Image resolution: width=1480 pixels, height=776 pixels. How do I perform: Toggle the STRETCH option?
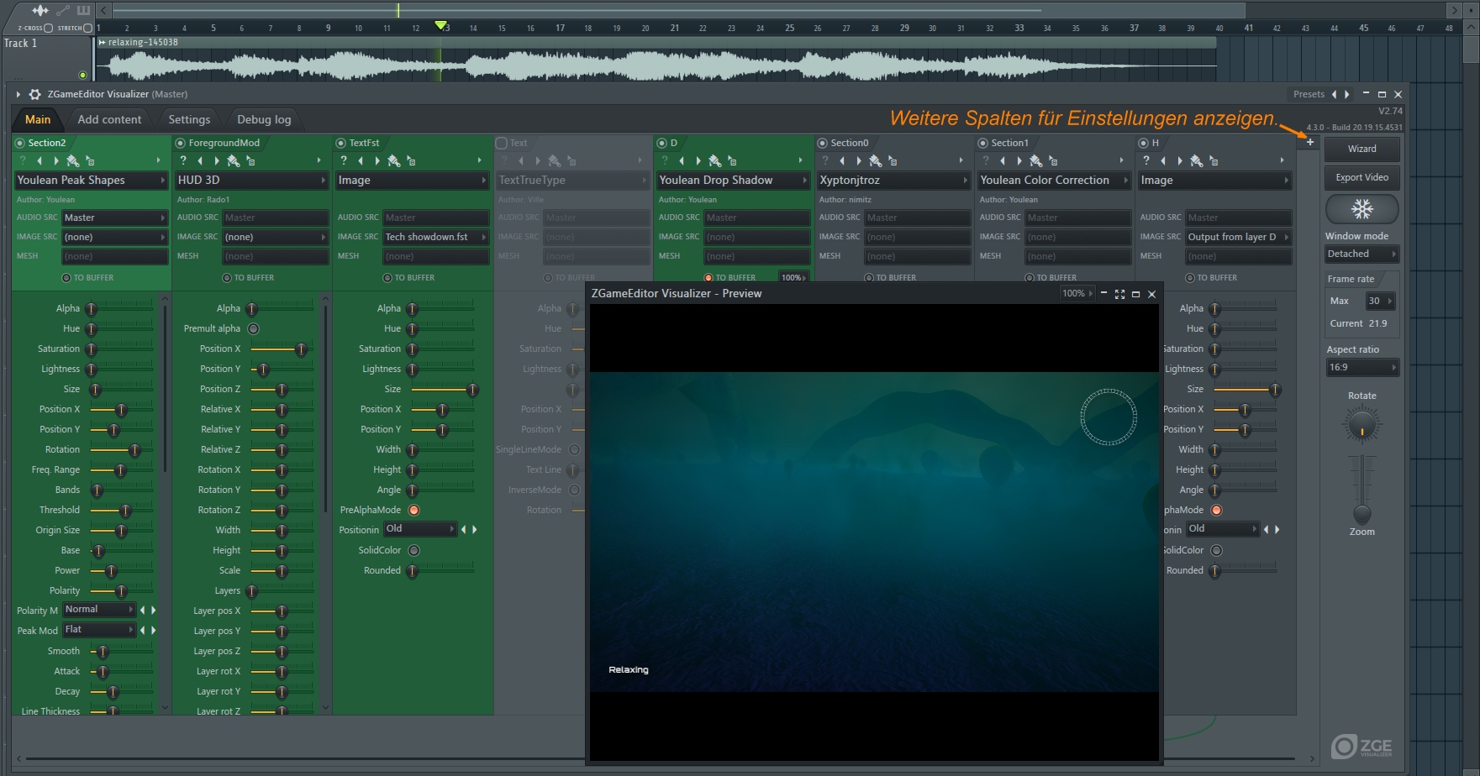tap(87, 28)
